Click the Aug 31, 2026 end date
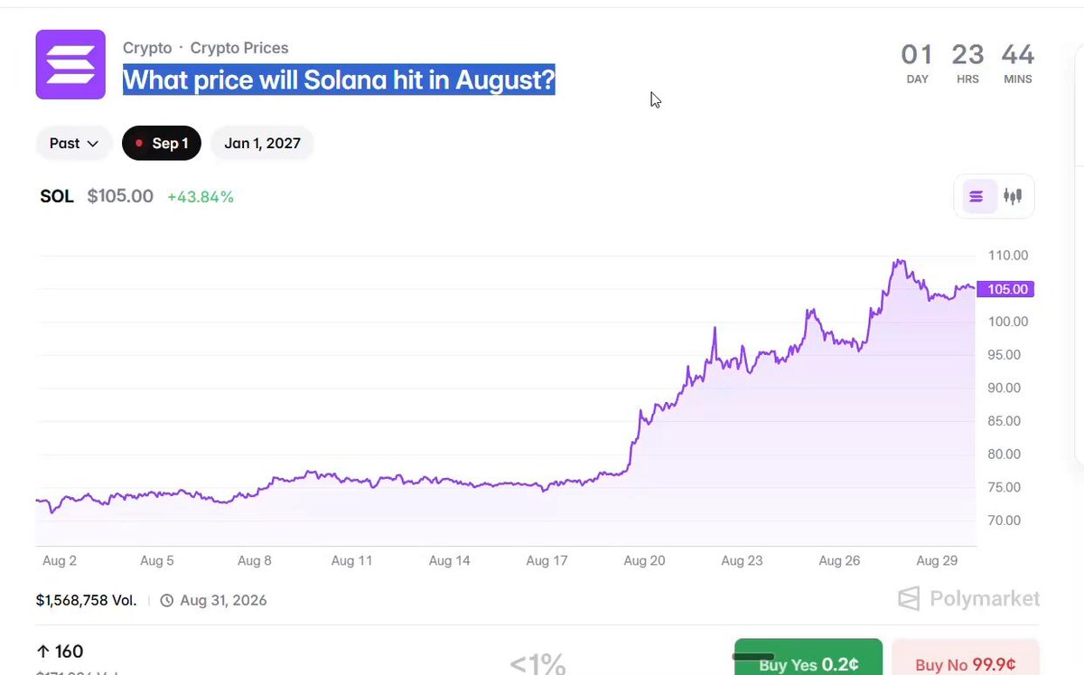The height and width of the screenshot is (675, 1084). click(x=223, y=600)
